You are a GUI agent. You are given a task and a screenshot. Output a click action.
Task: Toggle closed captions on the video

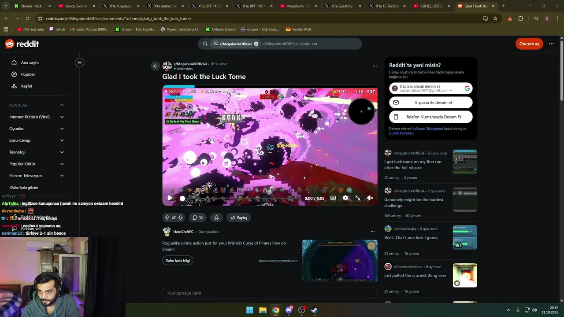[x=333, y=198]
